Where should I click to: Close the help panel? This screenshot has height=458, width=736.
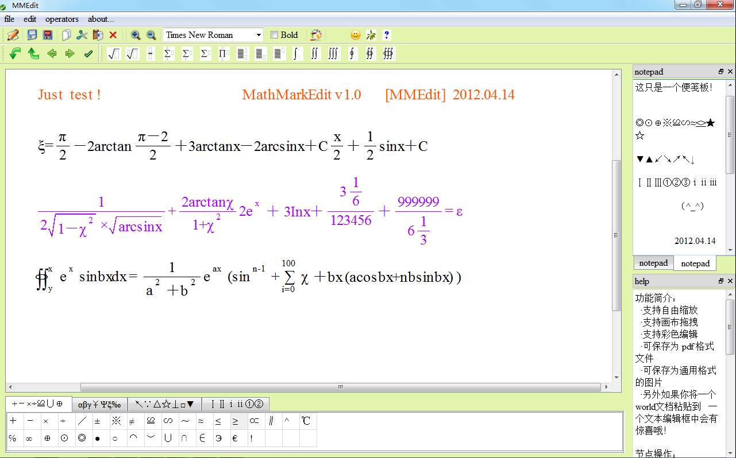730,281
